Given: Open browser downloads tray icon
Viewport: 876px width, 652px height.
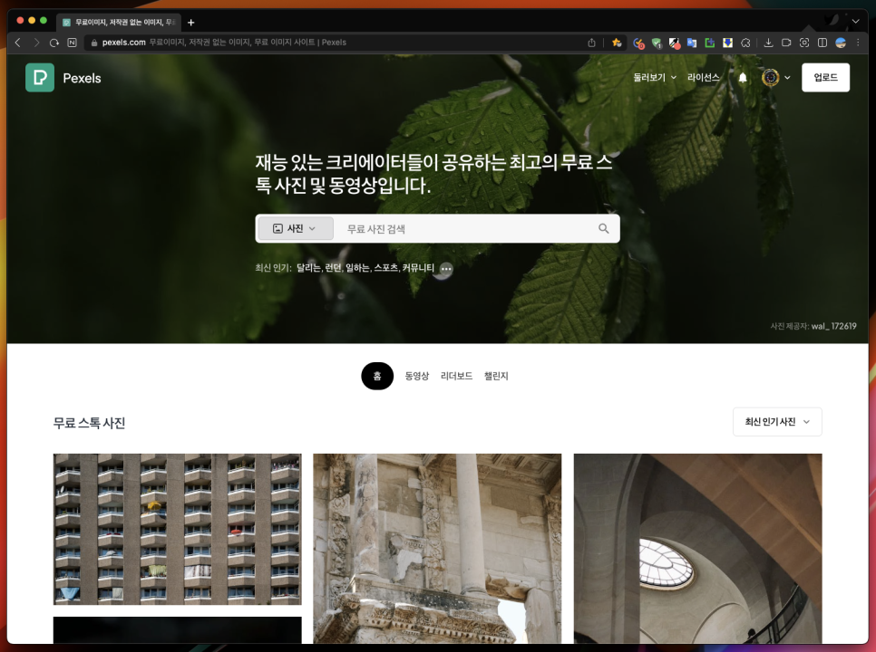Looking at the screenshot, I should click(769, 43).
